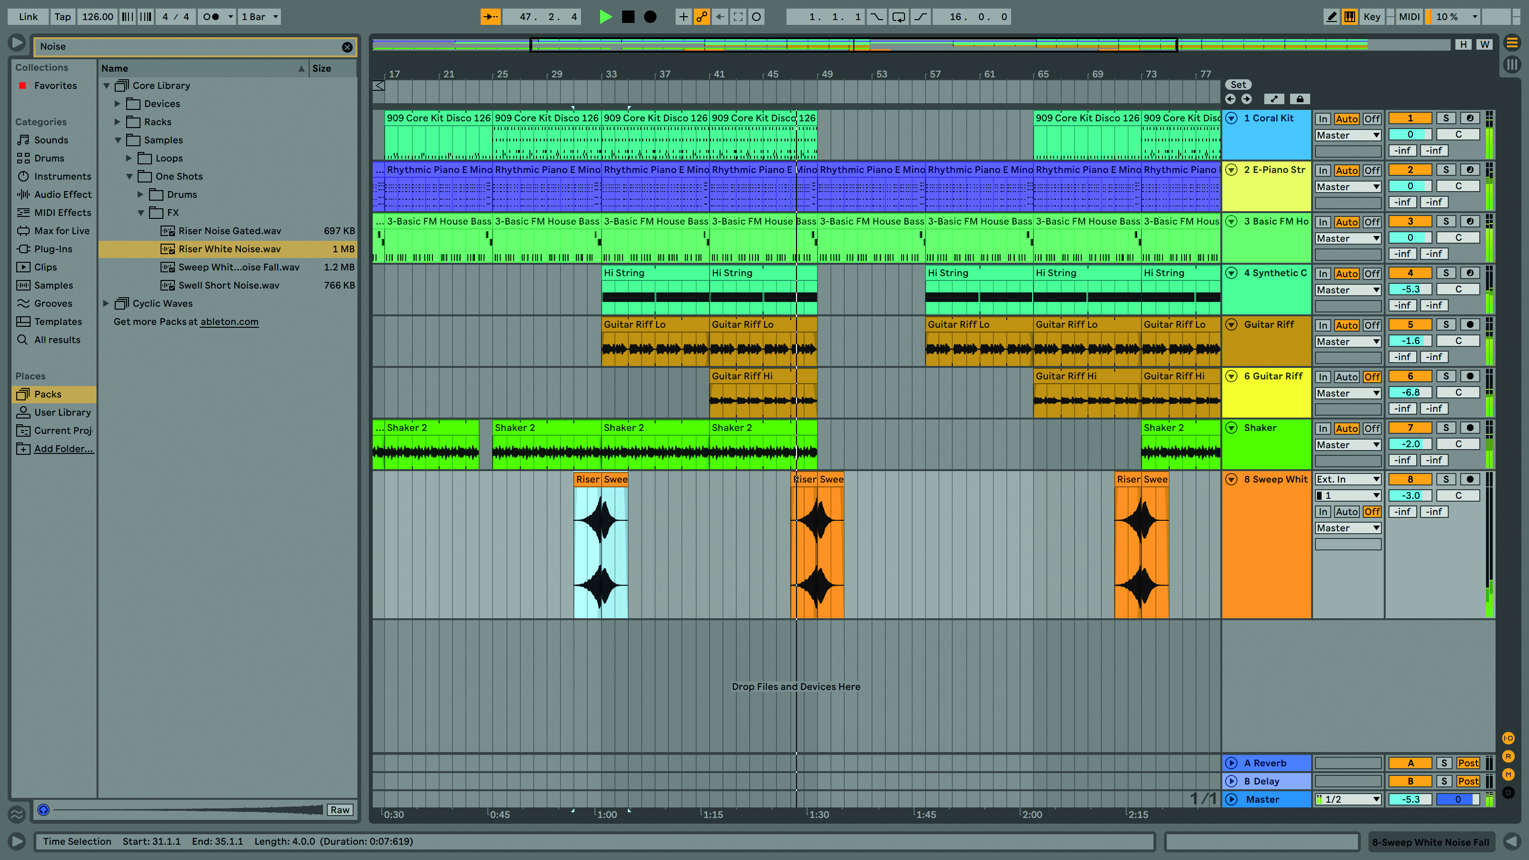The image size is (1529, 860).
Task: Toggle the Loop switch
Action: pyautogui.click(x=899, y=17)
